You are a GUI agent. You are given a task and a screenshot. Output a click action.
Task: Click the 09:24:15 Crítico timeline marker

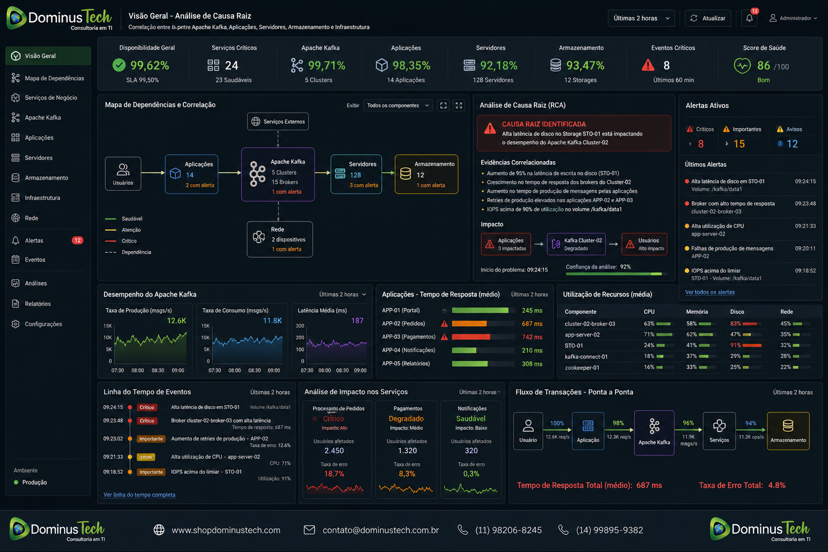click(130, 408)
